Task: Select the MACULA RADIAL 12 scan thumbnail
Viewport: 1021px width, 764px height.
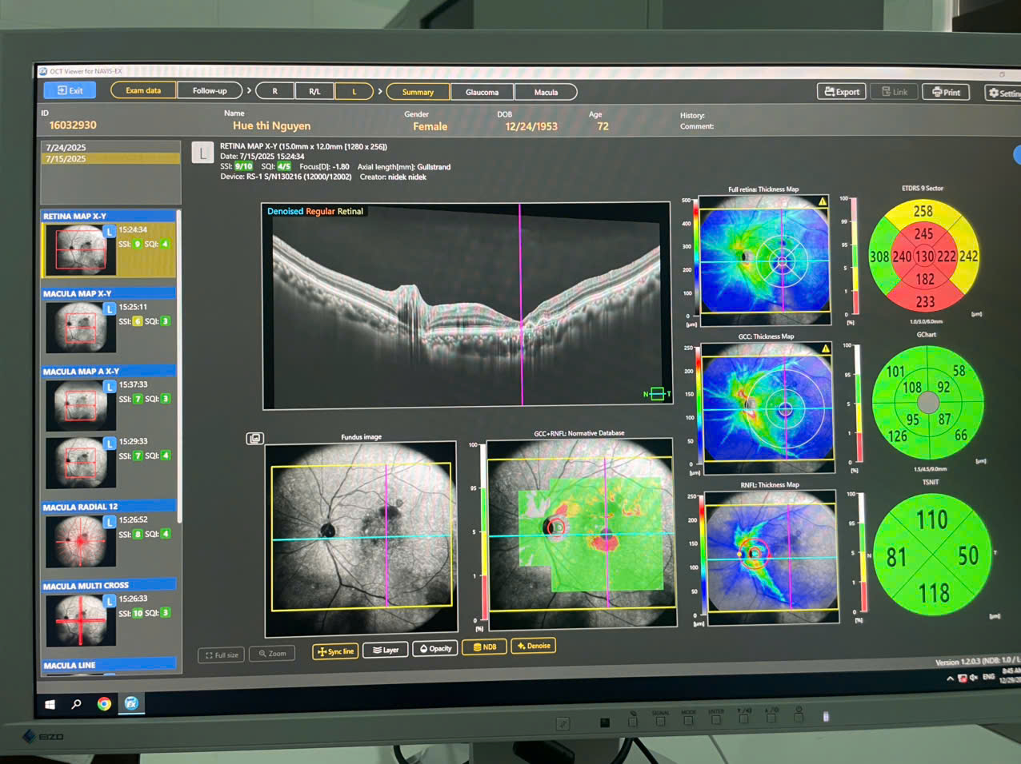Action: click(80, 541)
